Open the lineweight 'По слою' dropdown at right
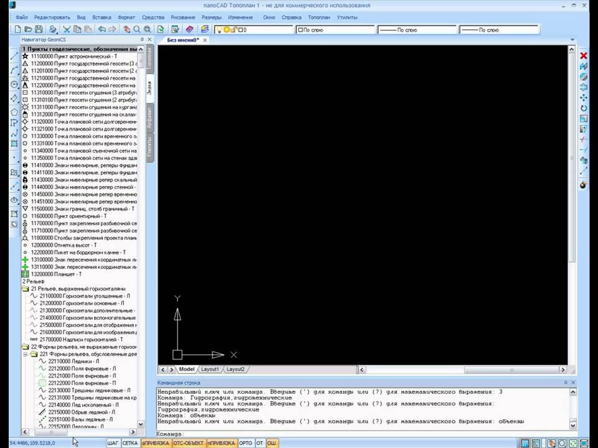This screenshot has height=448, width=598. tap(499, 30)
